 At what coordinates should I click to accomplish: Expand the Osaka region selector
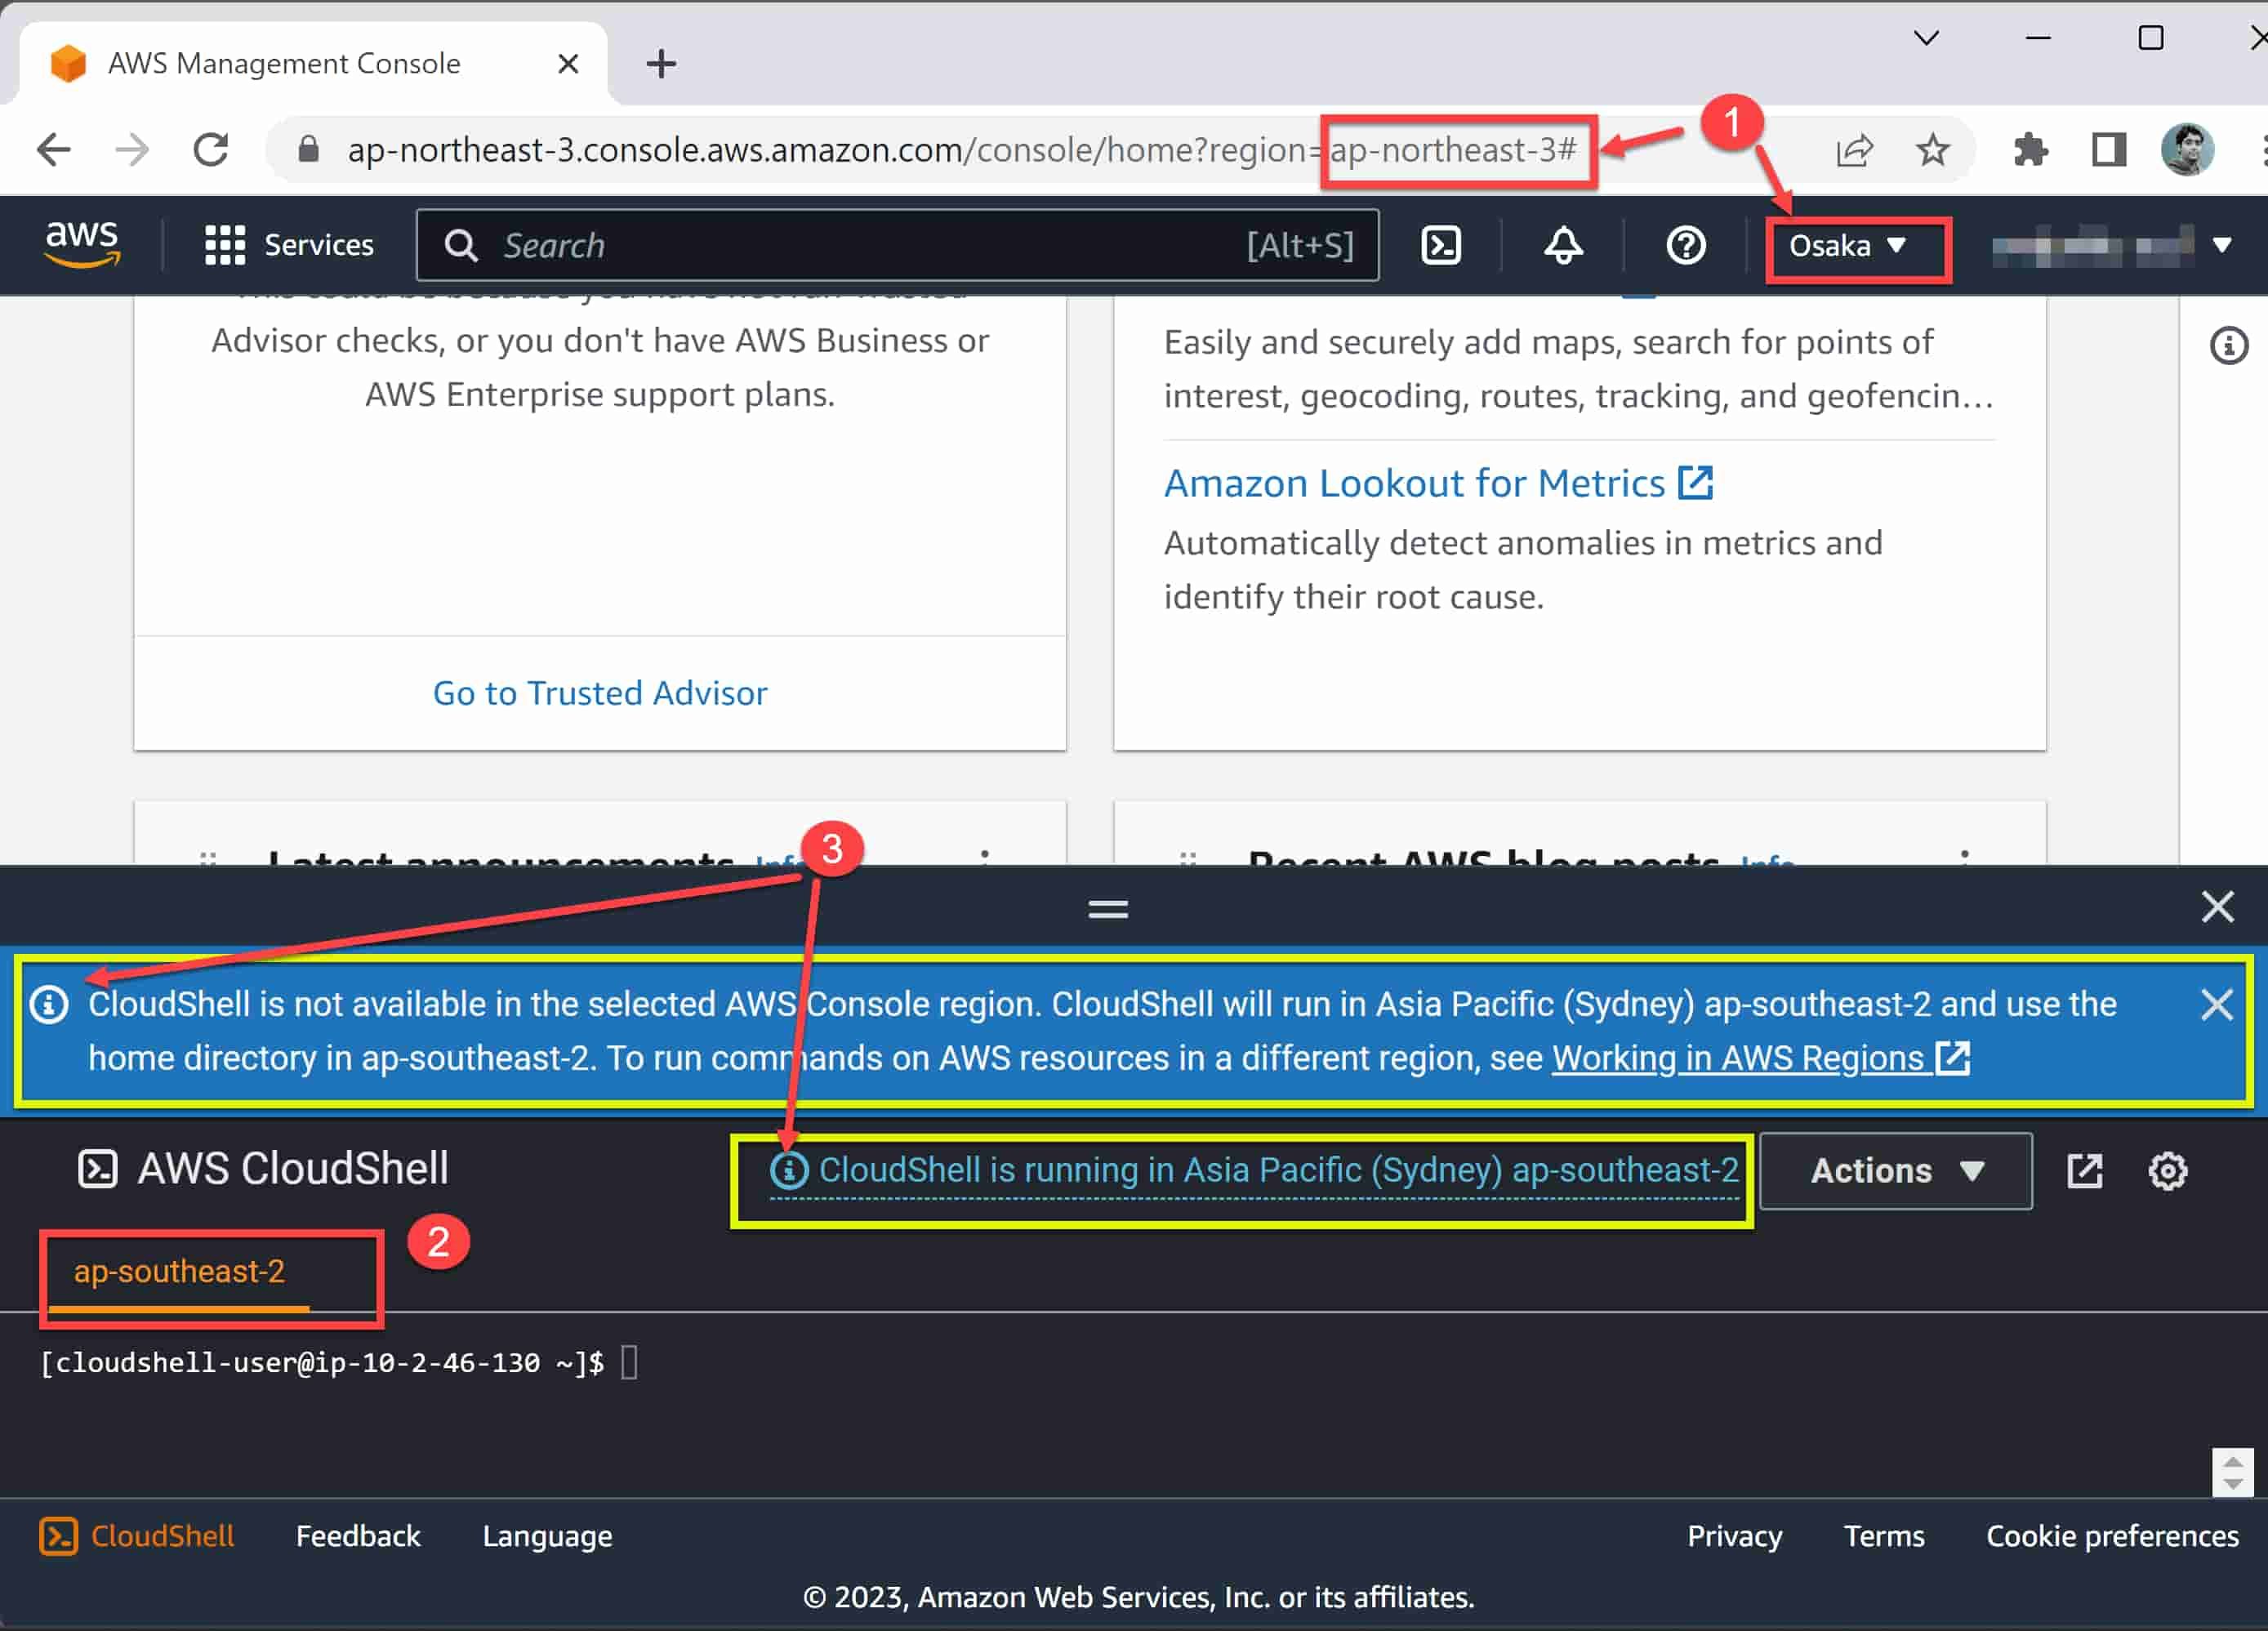point(1847,245)
